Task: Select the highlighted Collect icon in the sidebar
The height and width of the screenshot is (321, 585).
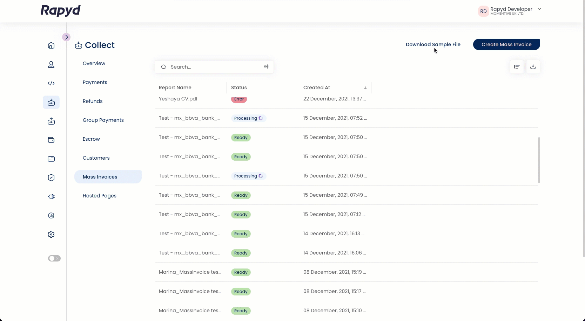Action: click(x=51, y=102)
